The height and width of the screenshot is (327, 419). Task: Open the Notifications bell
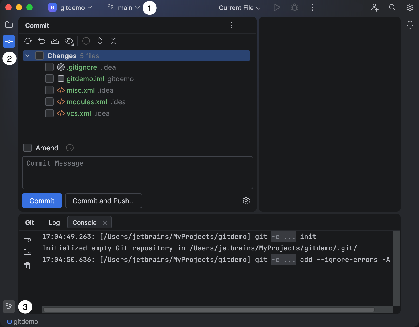click(x=410, y=25)
